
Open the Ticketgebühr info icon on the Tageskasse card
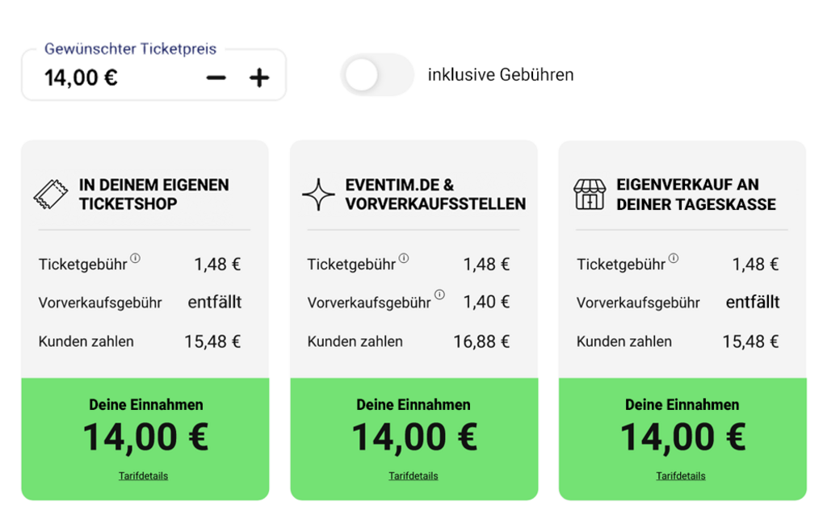[x=674, y=258]
